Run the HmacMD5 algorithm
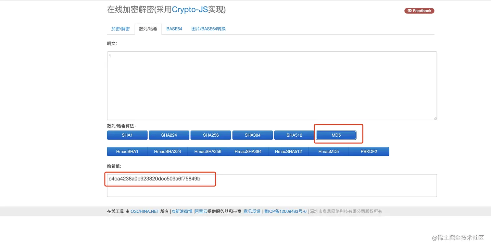 (x=329, y=151)
